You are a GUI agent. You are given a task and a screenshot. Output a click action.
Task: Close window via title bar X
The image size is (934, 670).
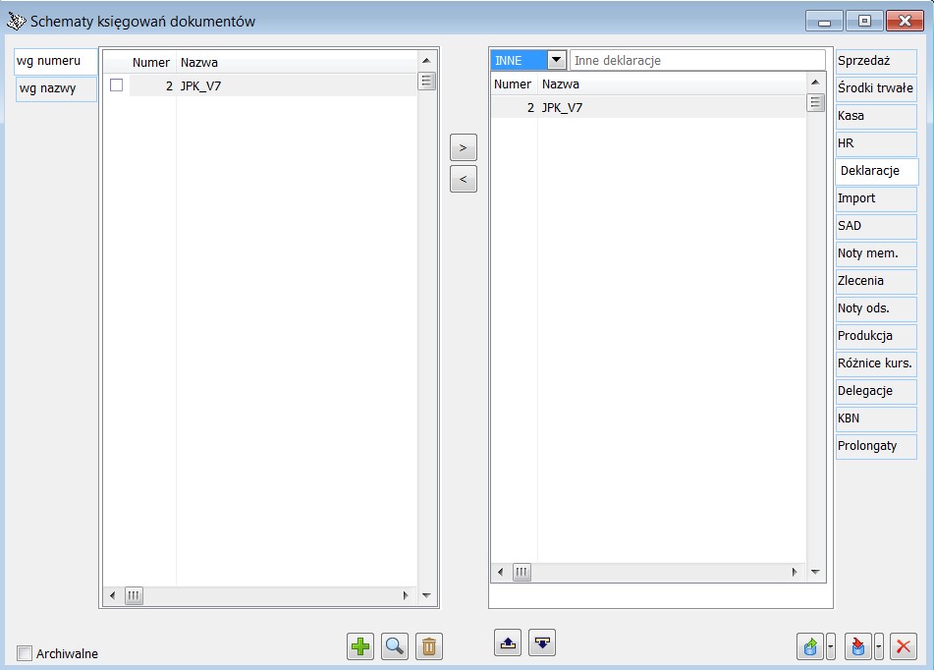[905, 22]
